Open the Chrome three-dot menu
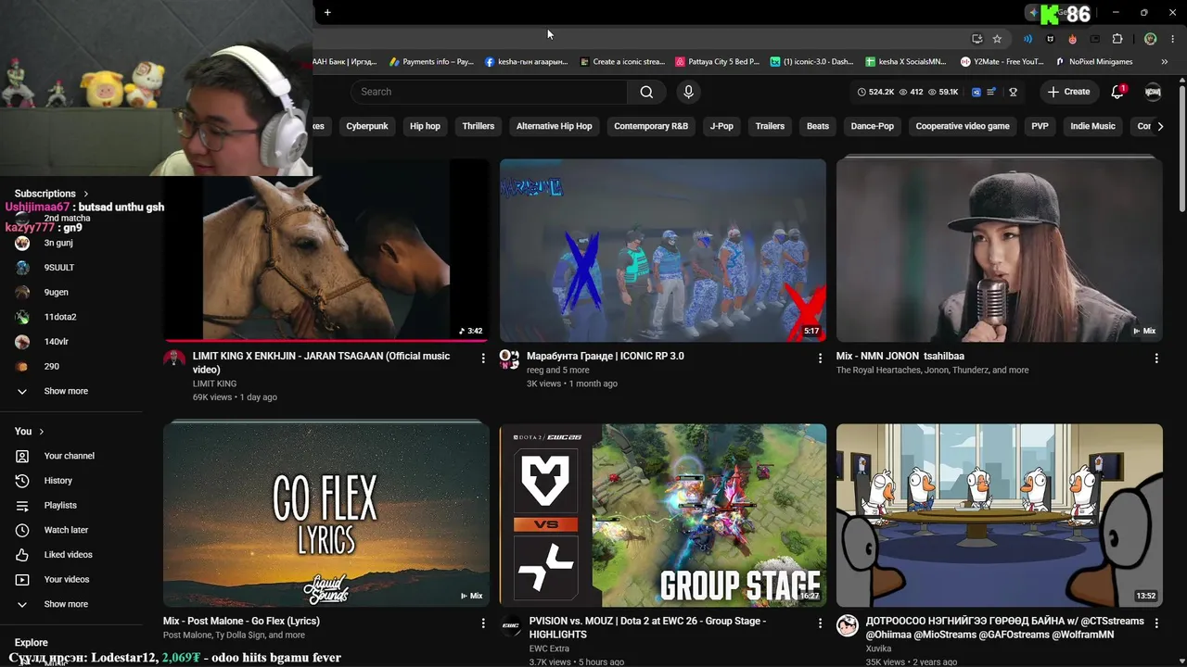Image resolution: width=1187 pixels, height=667 pixels. pyautogui.click(x=1172, y=39)
